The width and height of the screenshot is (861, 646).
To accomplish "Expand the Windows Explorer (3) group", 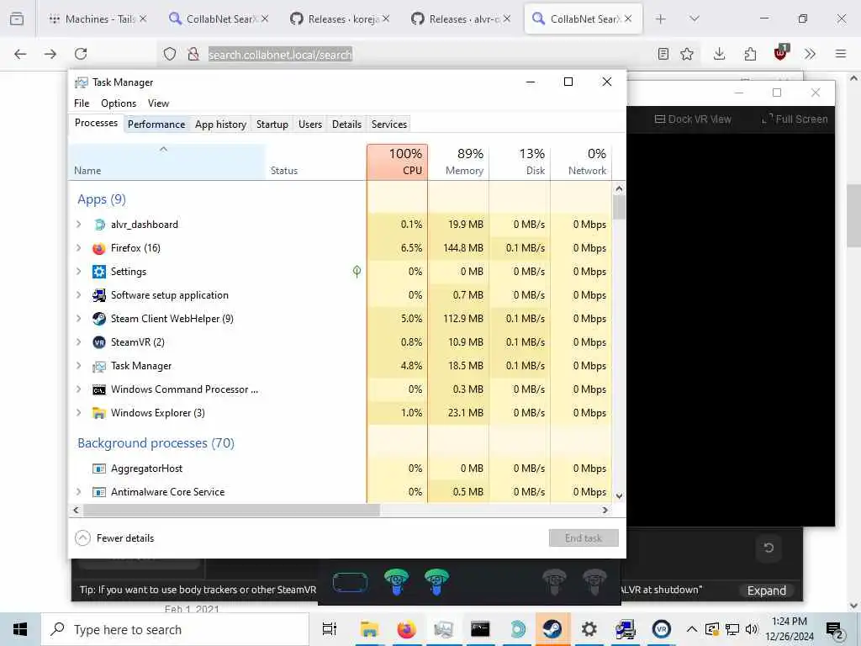I will click(78, 412).
